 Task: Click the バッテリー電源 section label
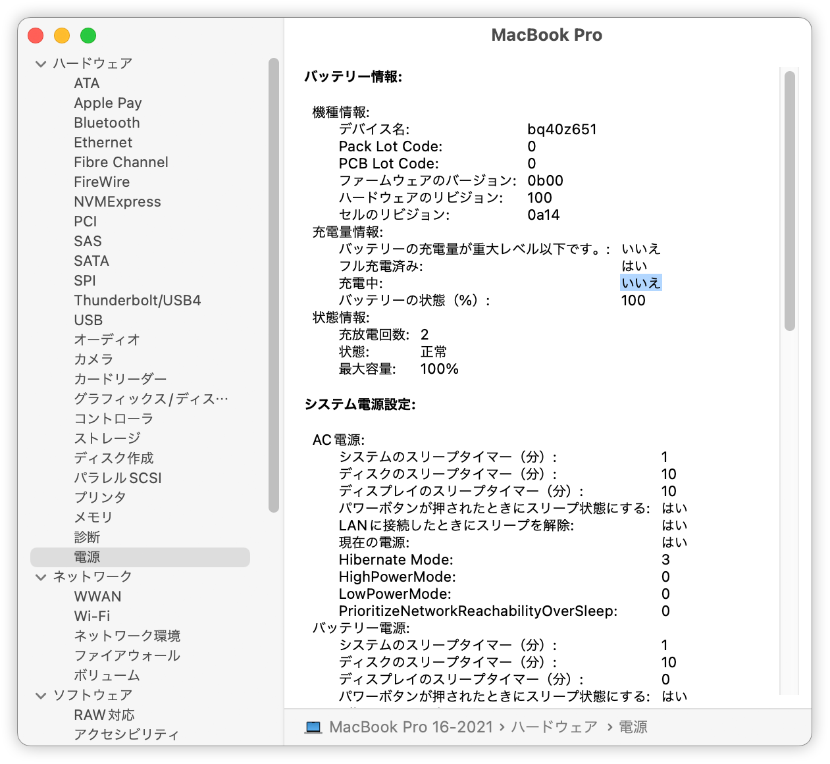(361, 628)
